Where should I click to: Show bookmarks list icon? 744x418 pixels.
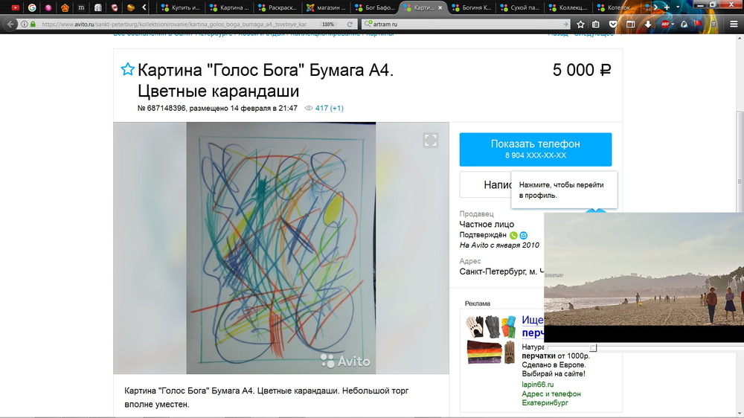(596, 24)
